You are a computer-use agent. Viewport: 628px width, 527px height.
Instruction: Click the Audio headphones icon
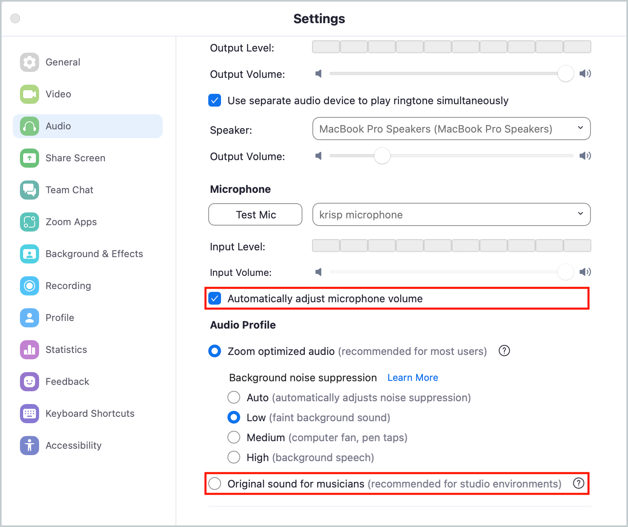30,126
